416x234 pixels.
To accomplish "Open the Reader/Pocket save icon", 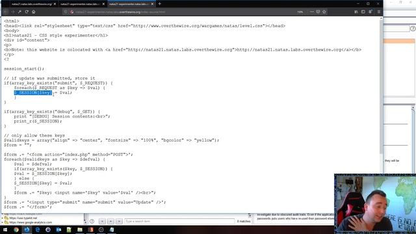I will click(318, 12).
